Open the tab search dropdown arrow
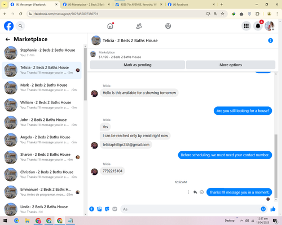This screenshot has width=282, height=225. pyautogui.click(x=5, y=4)
